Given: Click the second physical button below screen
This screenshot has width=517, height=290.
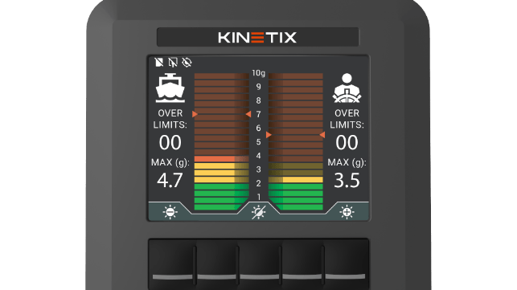Looking at the screenshot, I should tap(216, 263).
